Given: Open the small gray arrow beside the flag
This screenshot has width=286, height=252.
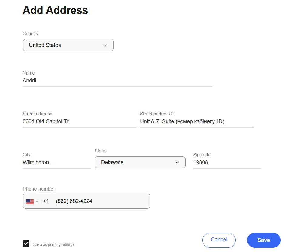Looking at the screenshot, I should (37, 201).
